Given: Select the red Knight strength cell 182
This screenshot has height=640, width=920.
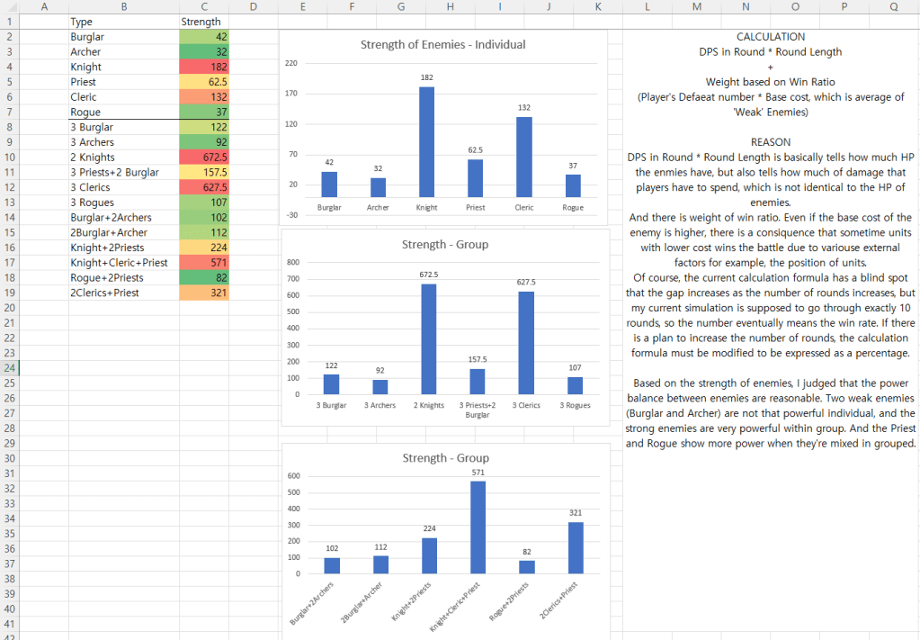Looking at the screenshot, I should pos(203,67).
